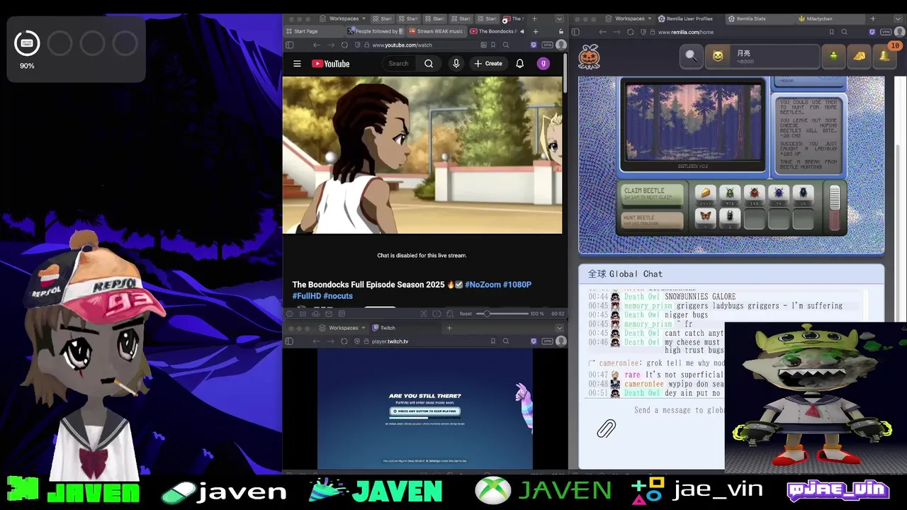Toggle VPN badge in Remilia window
This screenshot has height=510, width=907.
point(886,32)
